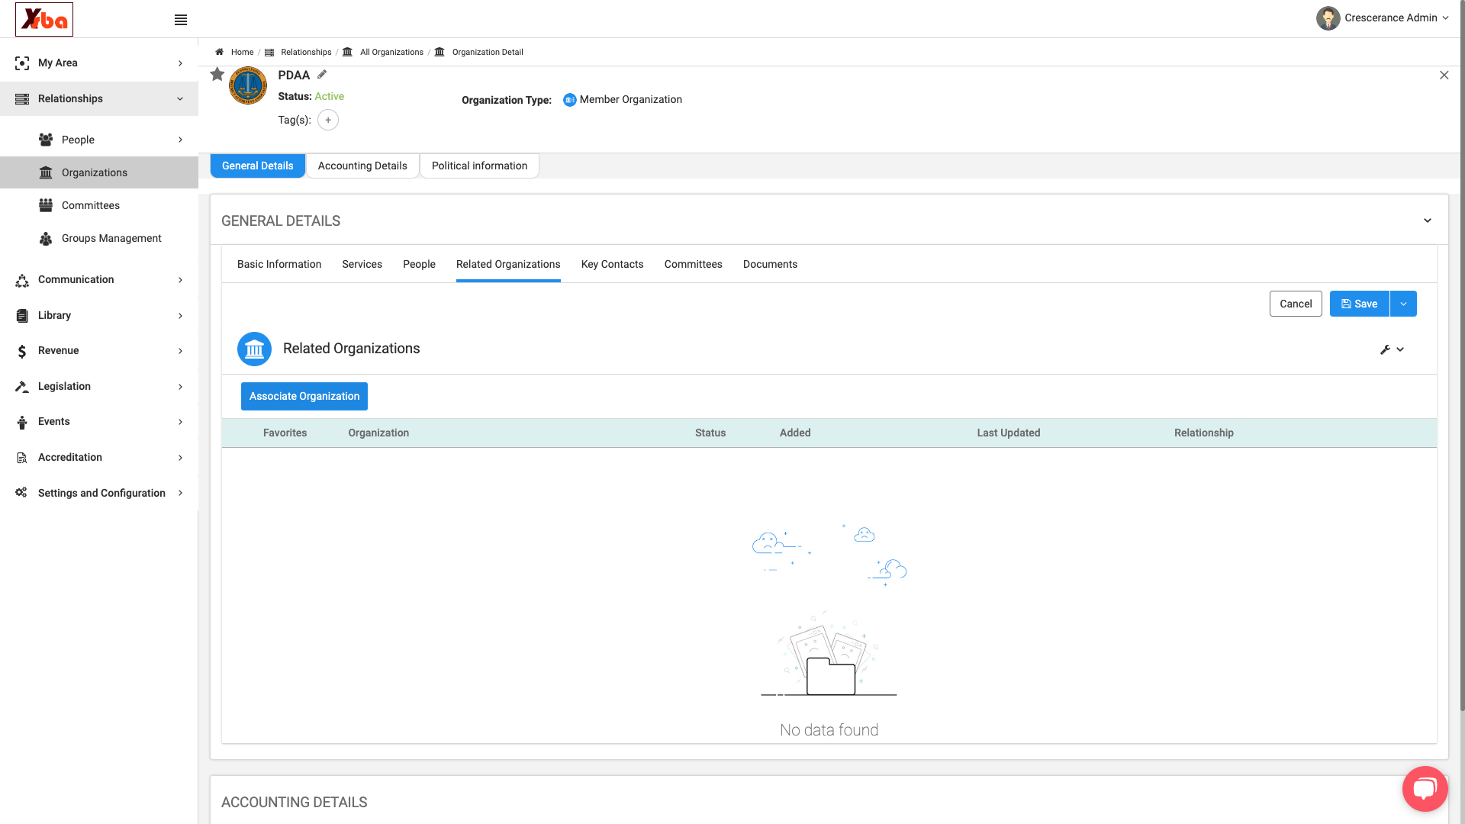
Task: Toggle the hamburger sidebar menu
Action: click(x=181, y=20)
